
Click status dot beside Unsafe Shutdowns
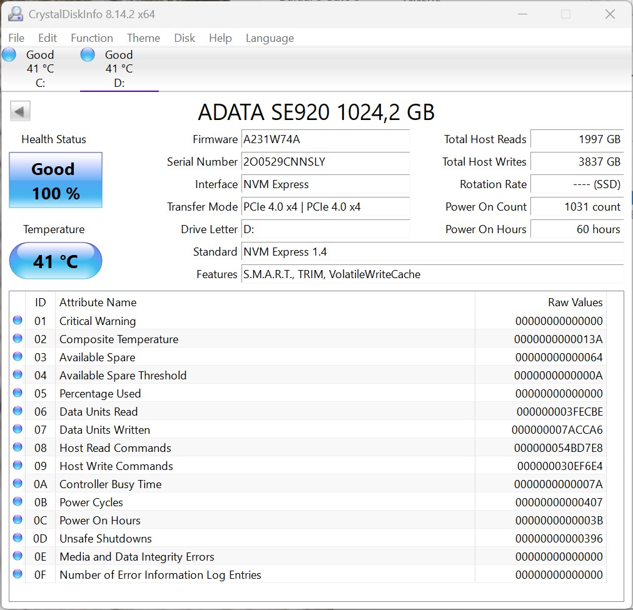17,539
